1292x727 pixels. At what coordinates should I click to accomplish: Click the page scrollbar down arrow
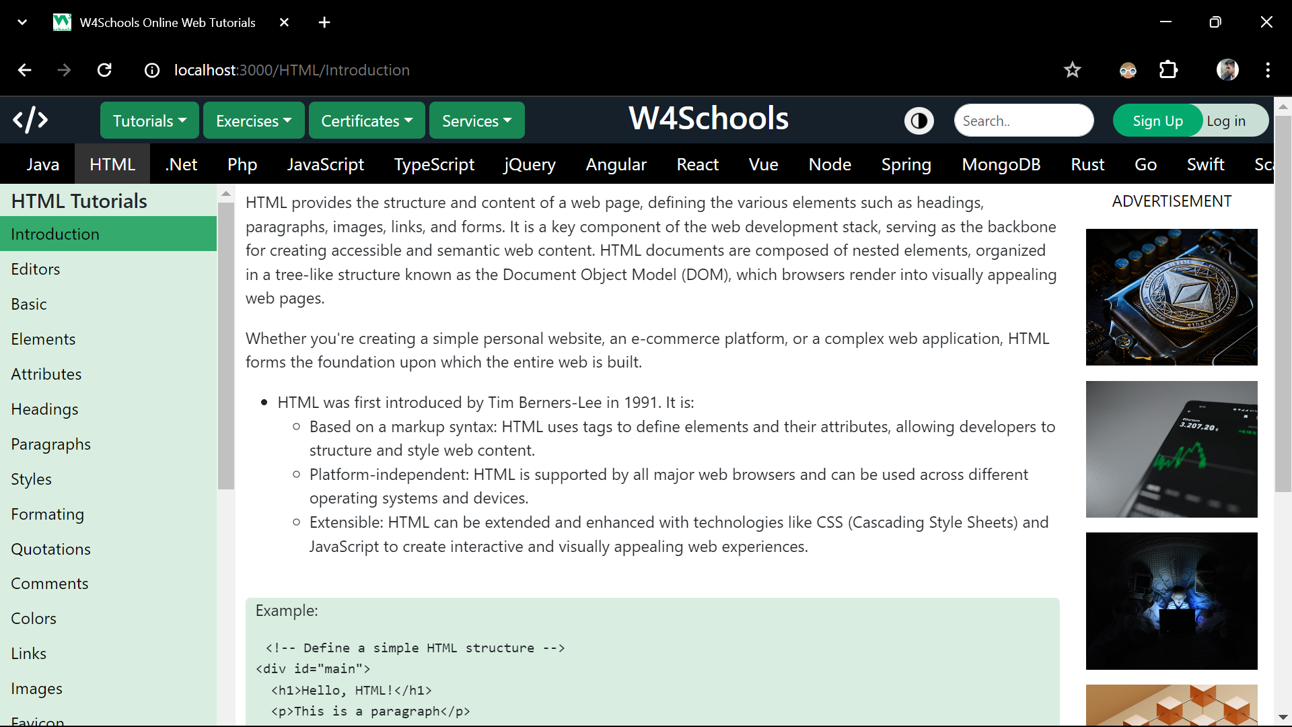(x=1283, y=718)
